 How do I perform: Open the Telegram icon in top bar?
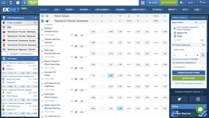[x=18, y=3]
